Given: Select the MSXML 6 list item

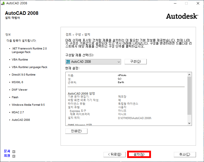Looking at the screenshot, I should 17,82.
